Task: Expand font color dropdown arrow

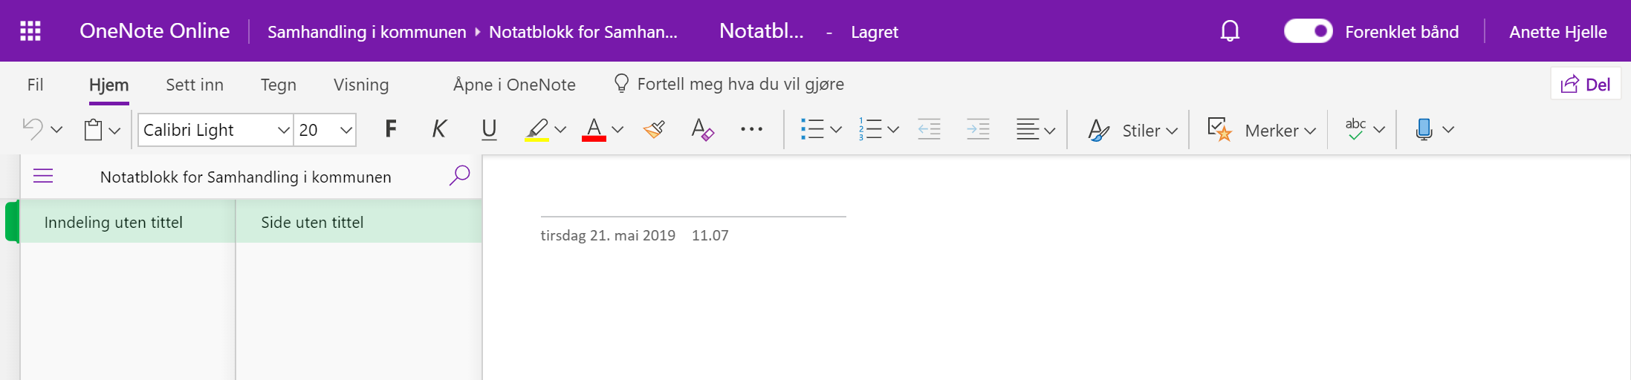Action: tap(617, 130)
